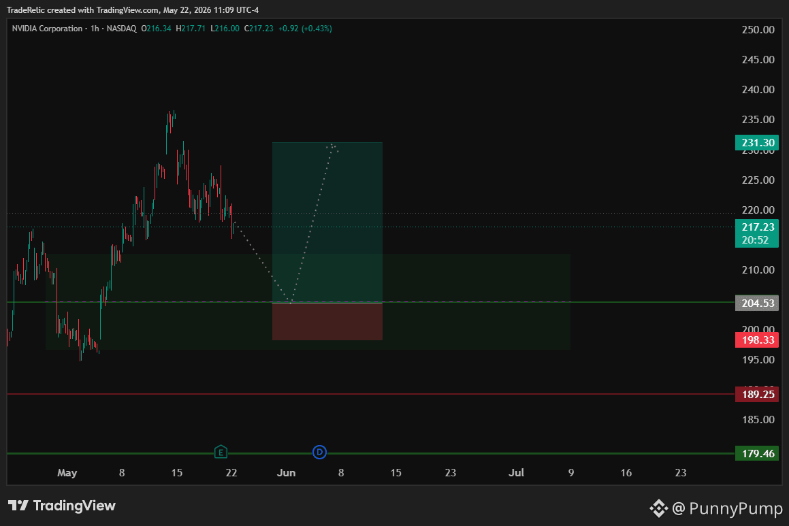Click the earnings 'E' marker icon
Screen dimensions: 789x526
(221, 452)
